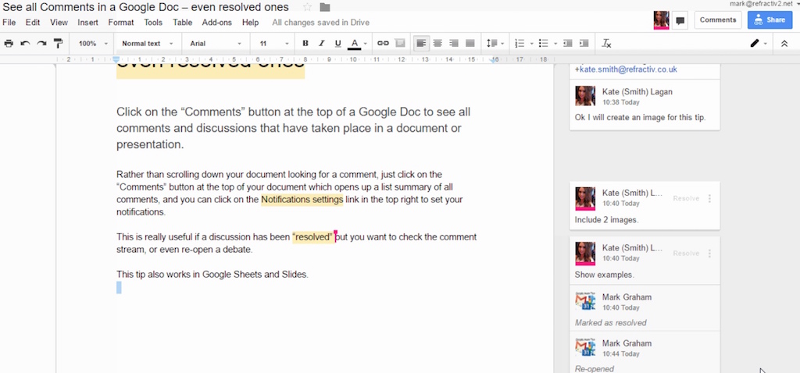
Task: Set justified text alignment
Action: (x=470, y=44)
